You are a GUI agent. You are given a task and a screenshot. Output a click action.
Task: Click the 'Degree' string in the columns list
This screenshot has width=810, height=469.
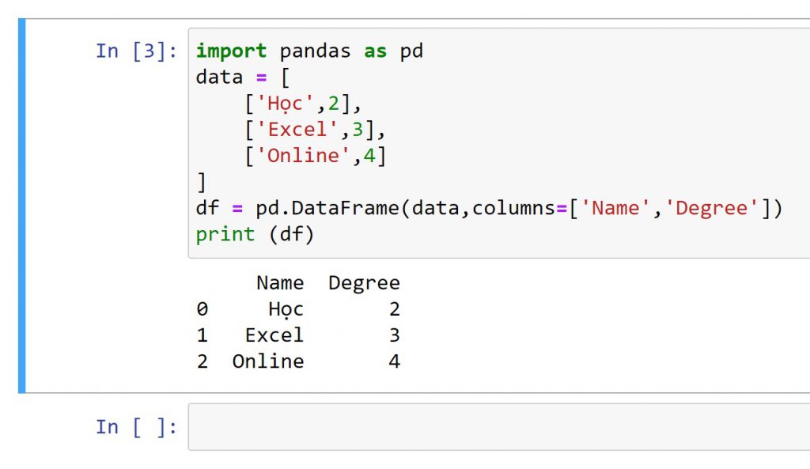click(713, 207)
